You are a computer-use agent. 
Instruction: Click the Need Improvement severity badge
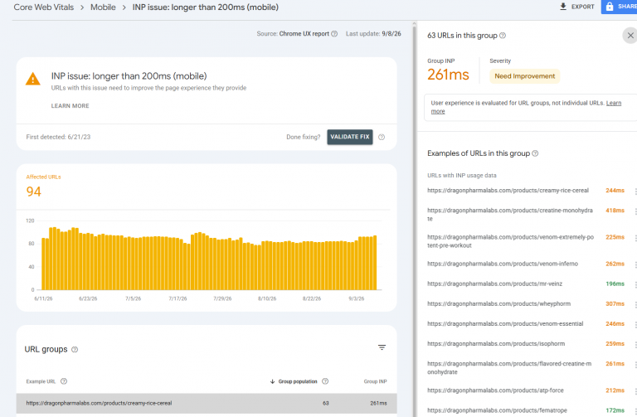click(524, 76)
